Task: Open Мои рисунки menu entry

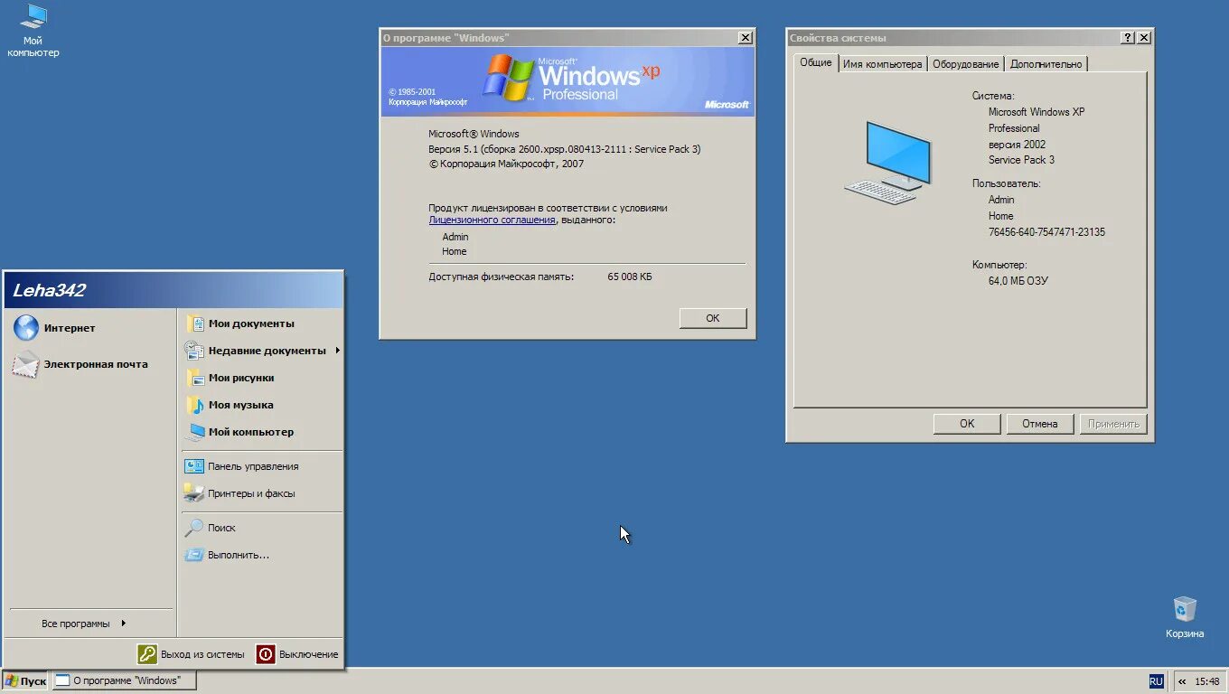Action: pos(261,378)
